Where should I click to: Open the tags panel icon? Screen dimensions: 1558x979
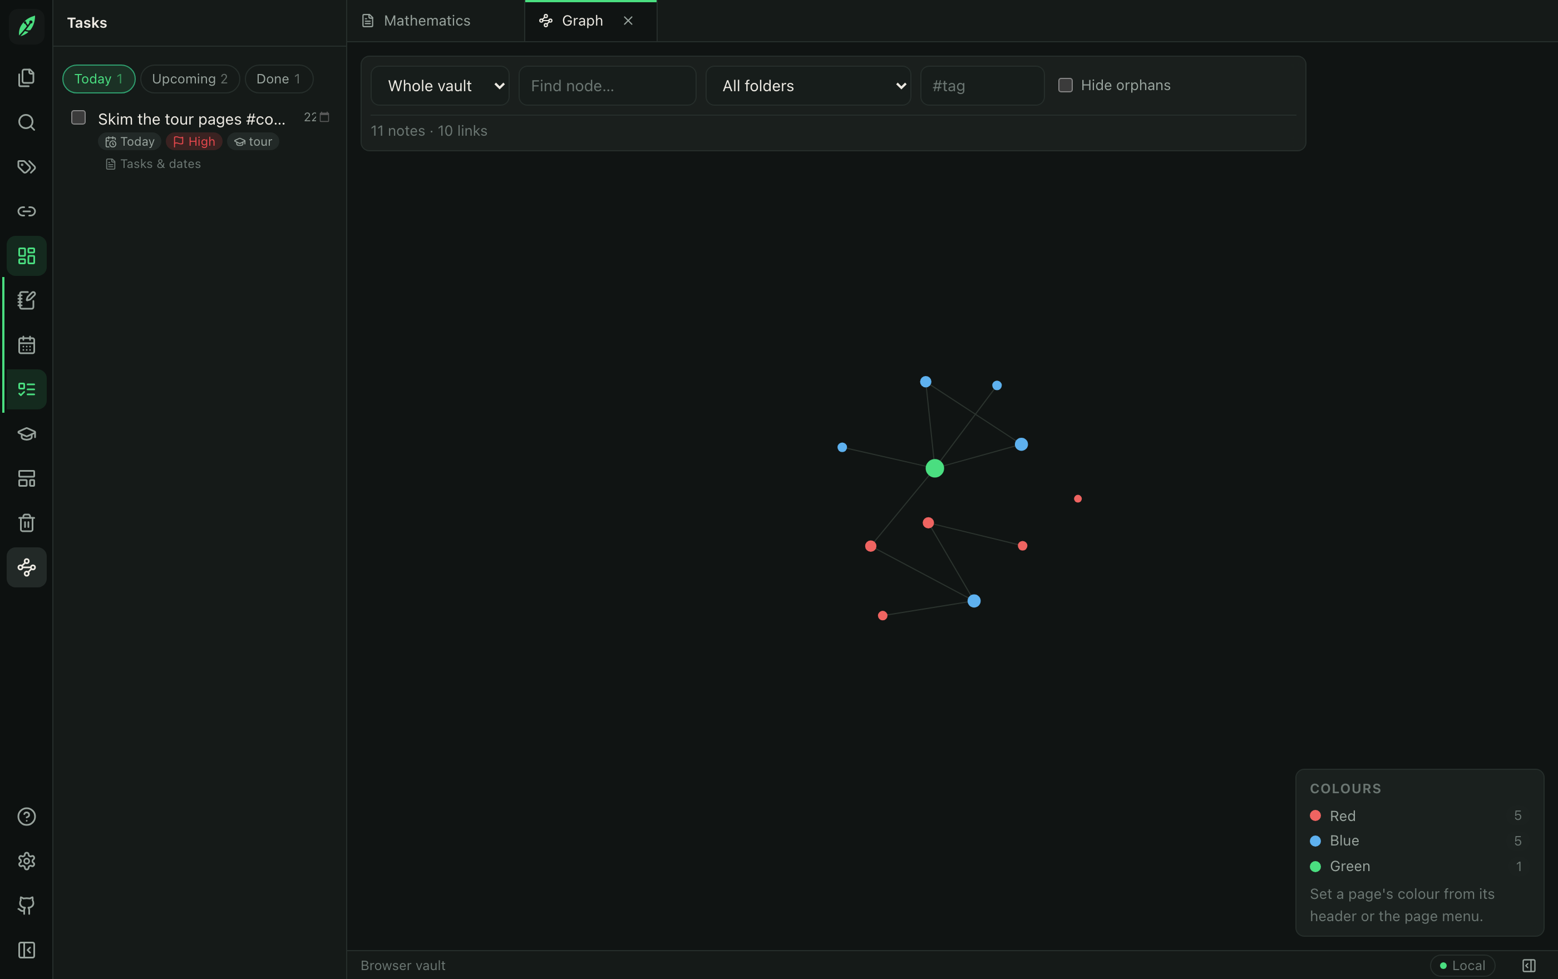(x=27, y=167)
